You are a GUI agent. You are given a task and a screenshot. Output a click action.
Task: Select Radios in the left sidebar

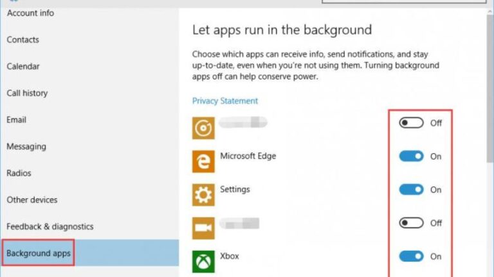[19, 173]
